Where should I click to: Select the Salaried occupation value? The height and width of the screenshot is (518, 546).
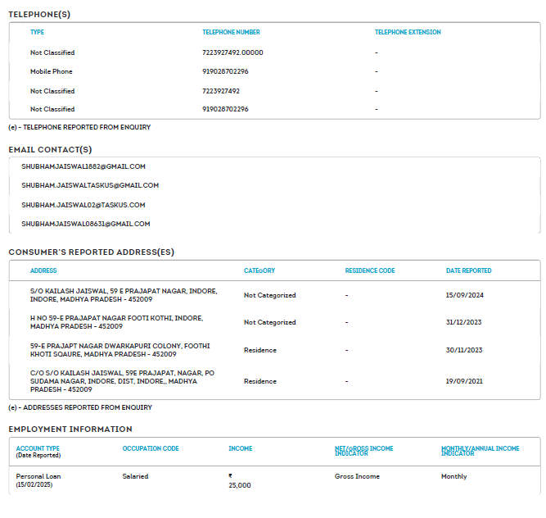click(135, 476)
